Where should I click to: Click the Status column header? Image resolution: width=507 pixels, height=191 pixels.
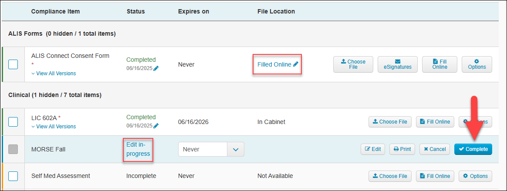(136, 11)
